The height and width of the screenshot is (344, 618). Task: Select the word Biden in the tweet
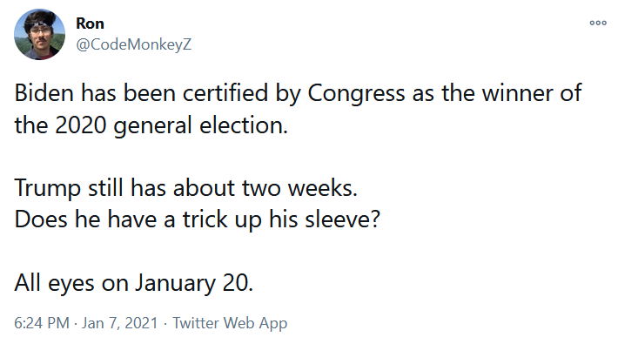click(44, 93)
